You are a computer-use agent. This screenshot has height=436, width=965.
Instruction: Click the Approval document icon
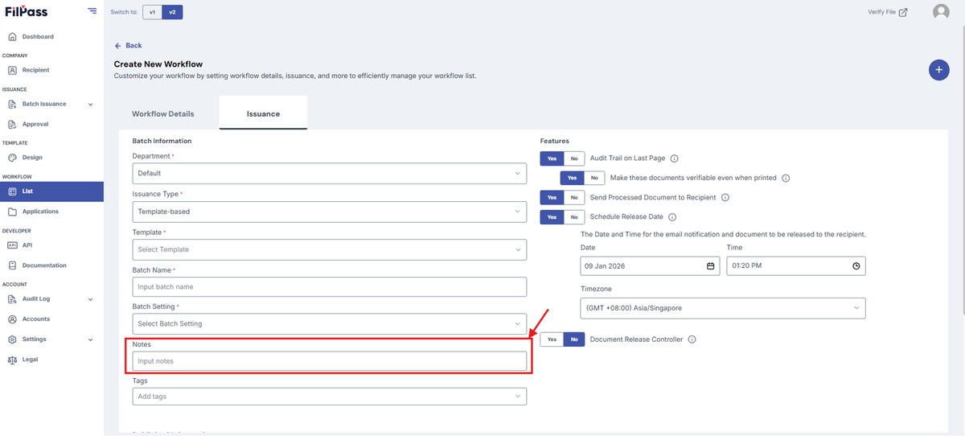click(x=12, y=124)
